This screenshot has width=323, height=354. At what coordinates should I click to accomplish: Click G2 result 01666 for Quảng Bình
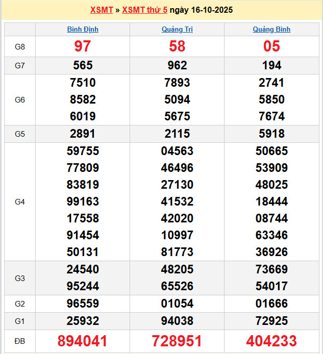[x=271, y=304]
